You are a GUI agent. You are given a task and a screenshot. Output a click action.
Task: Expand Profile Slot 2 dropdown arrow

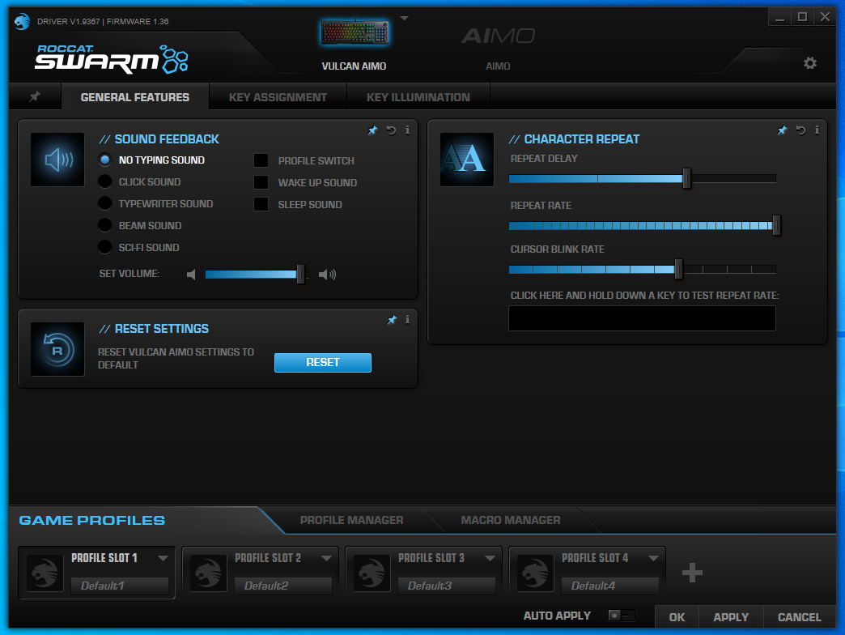(326, 558)
